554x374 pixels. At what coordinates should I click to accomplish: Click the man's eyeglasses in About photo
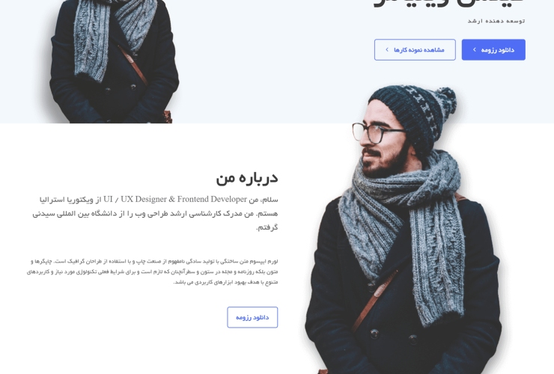tap(378, 133)
